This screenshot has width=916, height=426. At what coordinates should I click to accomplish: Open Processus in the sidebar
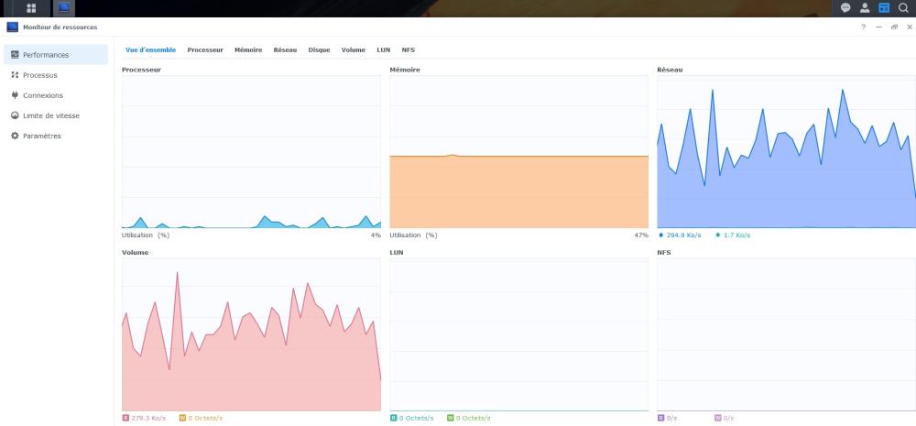[40, 75]
